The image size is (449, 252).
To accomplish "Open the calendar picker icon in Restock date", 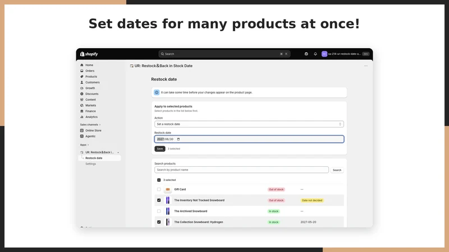I will pos(178,139).
